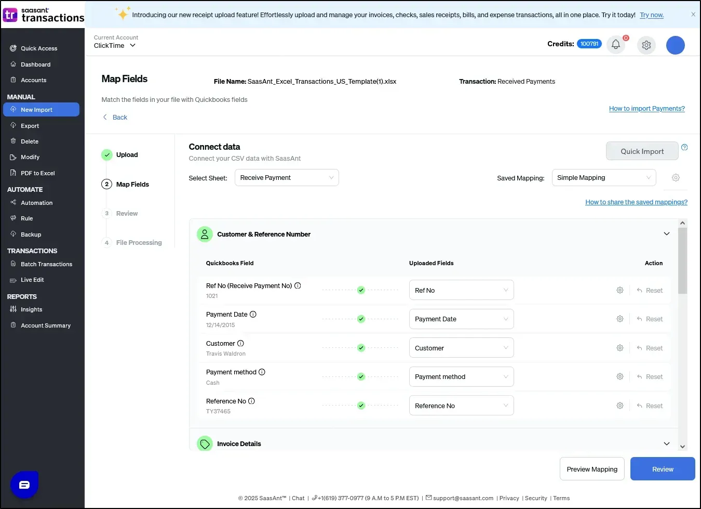
Task: Open the notifications bell
Action: 616,45
